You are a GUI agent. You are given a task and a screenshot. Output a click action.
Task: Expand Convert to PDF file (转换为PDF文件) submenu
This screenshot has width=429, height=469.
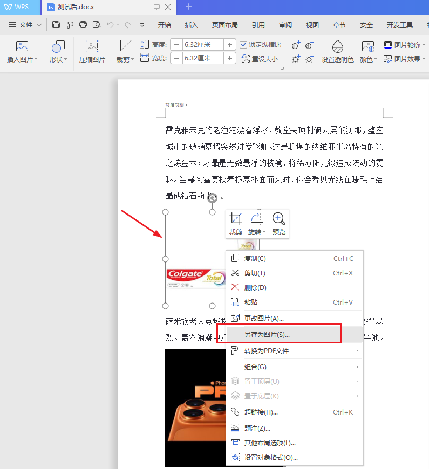point(294,350)
